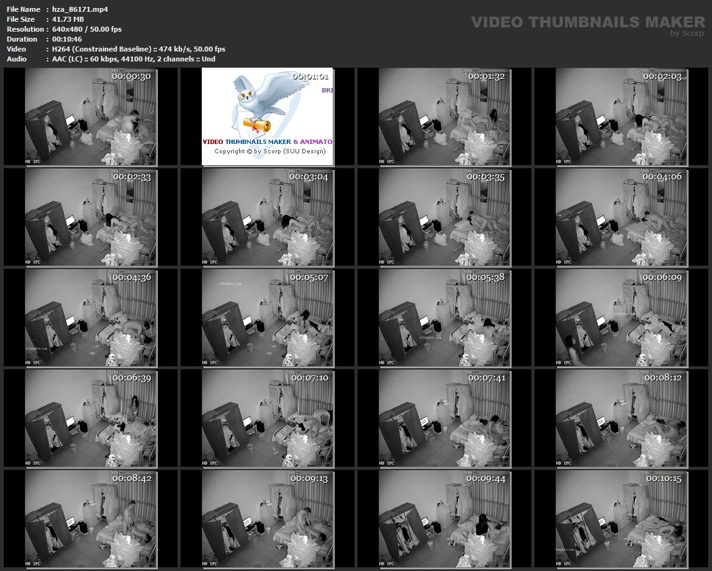The height and width of the screenshot is (571, 712).
Task: Click the last thumbnail stamped 00:10:15
Action: coord(621,519)
